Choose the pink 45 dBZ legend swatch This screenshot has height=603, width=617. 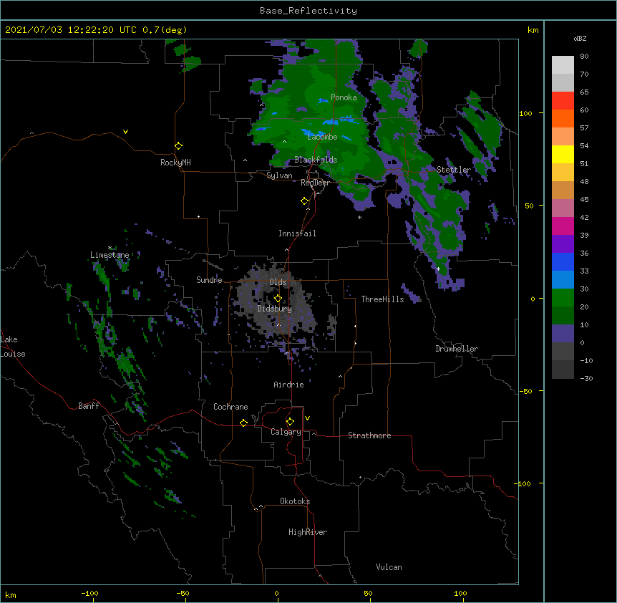coord(563,208)
